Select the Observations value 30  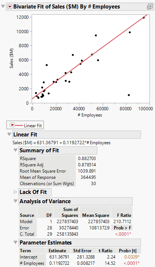coord(93,184)
